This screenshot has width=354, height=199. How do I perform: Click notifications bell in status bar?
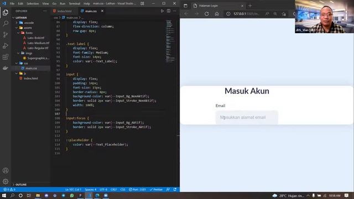(175, 190)
